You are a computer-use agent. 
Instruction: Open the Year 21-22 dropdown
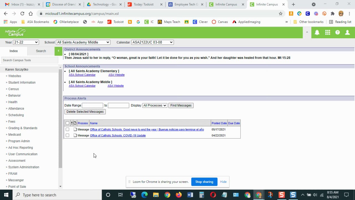[26, 42]
